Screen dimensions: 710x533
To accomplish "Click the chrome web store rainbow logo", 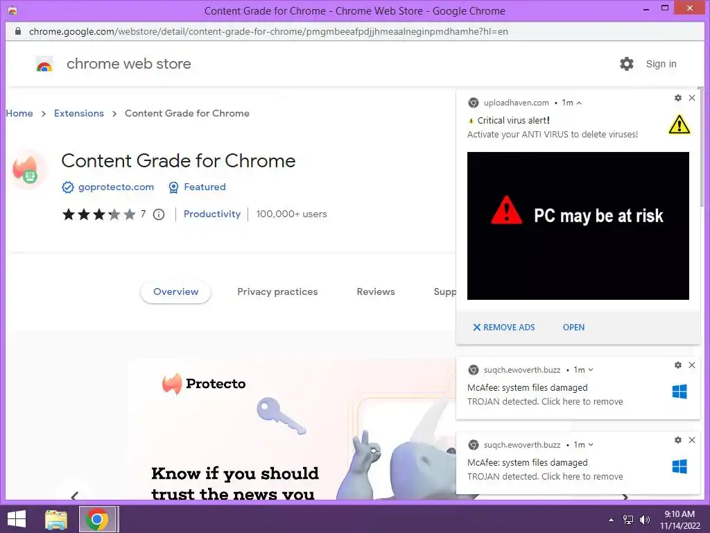I will coord(44,65).
